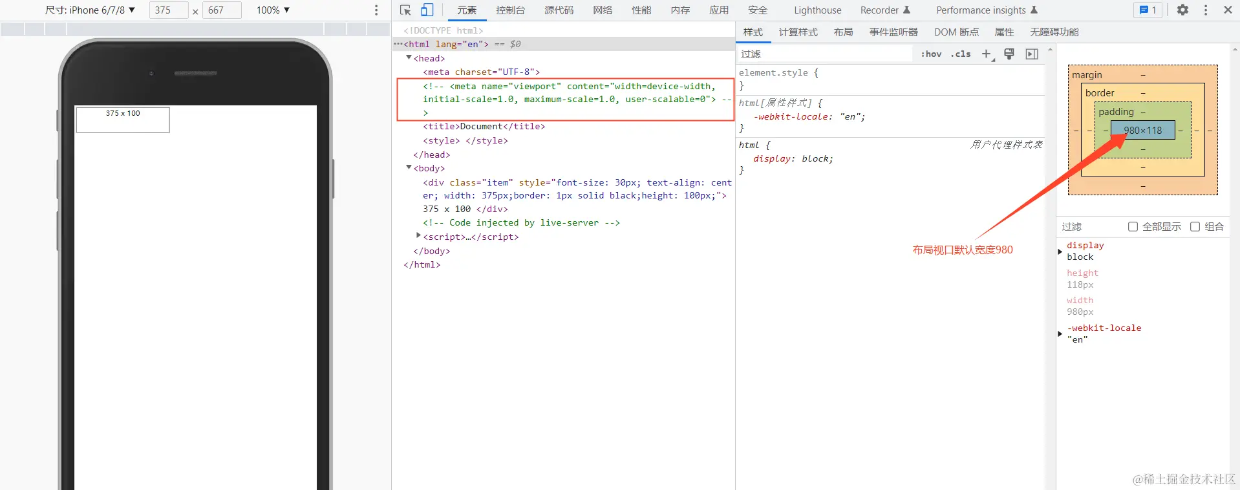This screenshot has width=1240, height=490.
Task: Toggle the computed styles sidebar pane icon
Action: click(1032, 54)
